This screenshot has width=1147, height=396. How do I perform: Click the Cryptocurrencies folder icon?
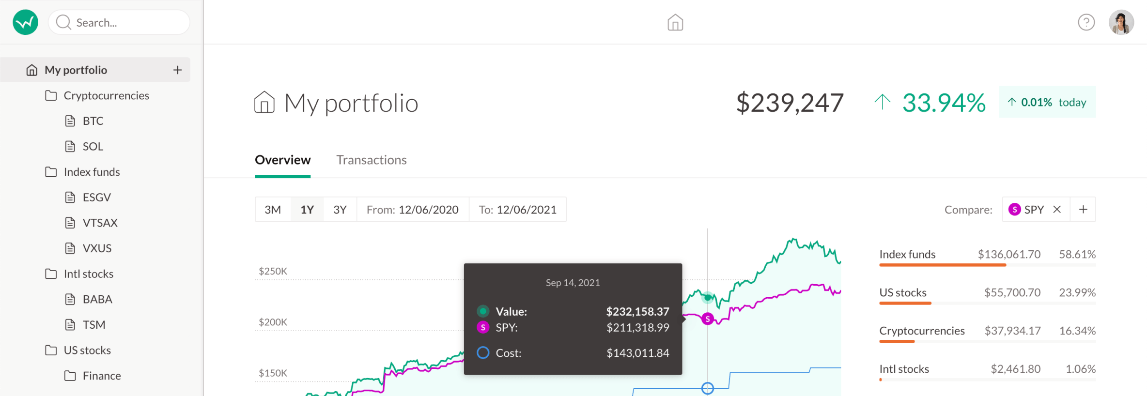click(x=50, y=95)
